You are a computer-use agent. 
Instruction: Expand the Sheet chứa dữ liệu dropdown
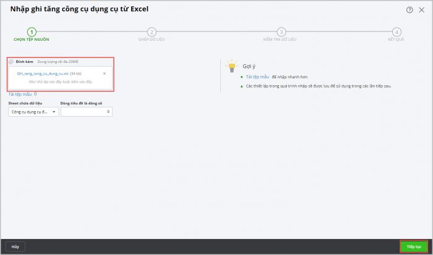coord(33,112)
